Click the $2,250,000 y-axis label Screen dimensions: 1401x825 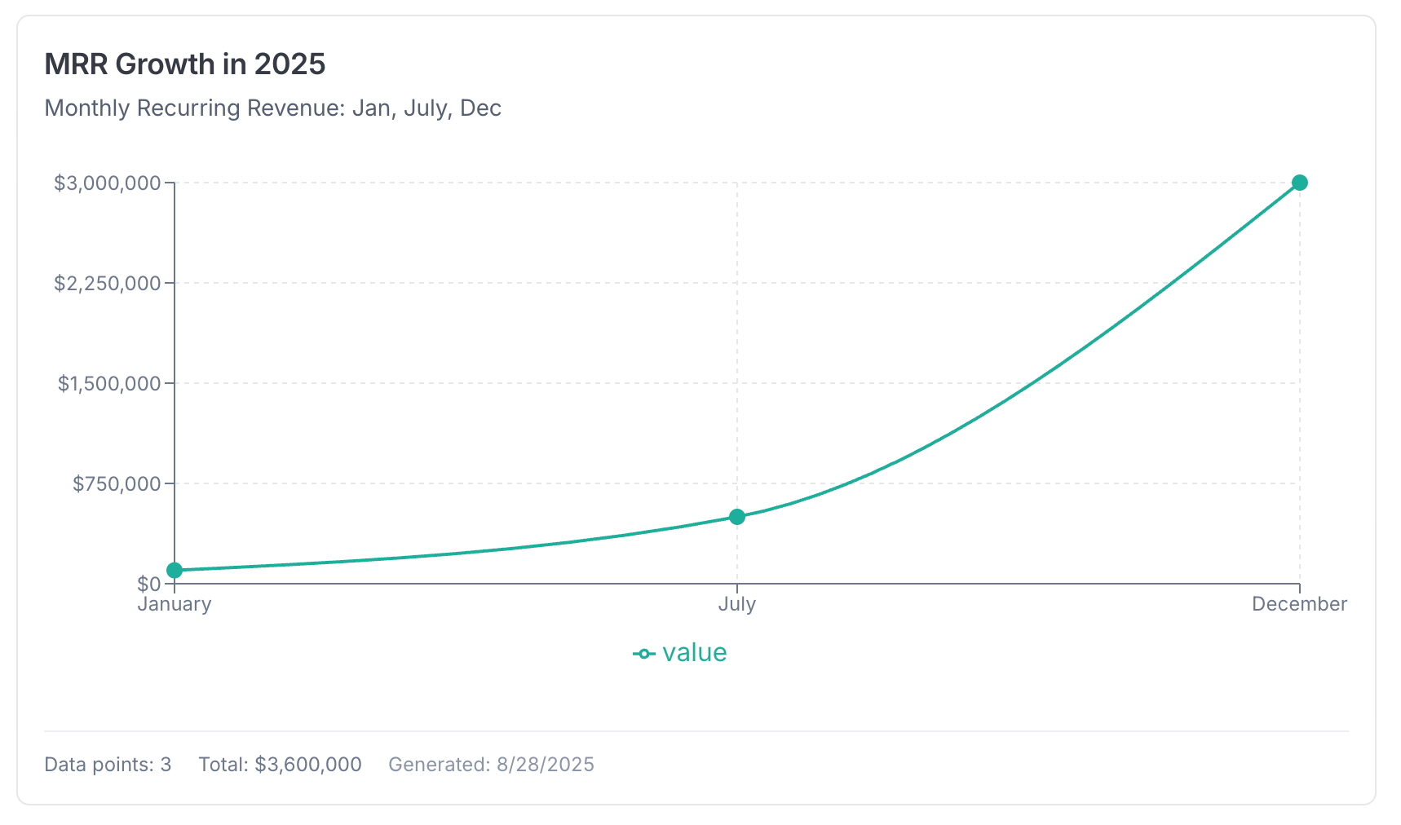(108, 283)
